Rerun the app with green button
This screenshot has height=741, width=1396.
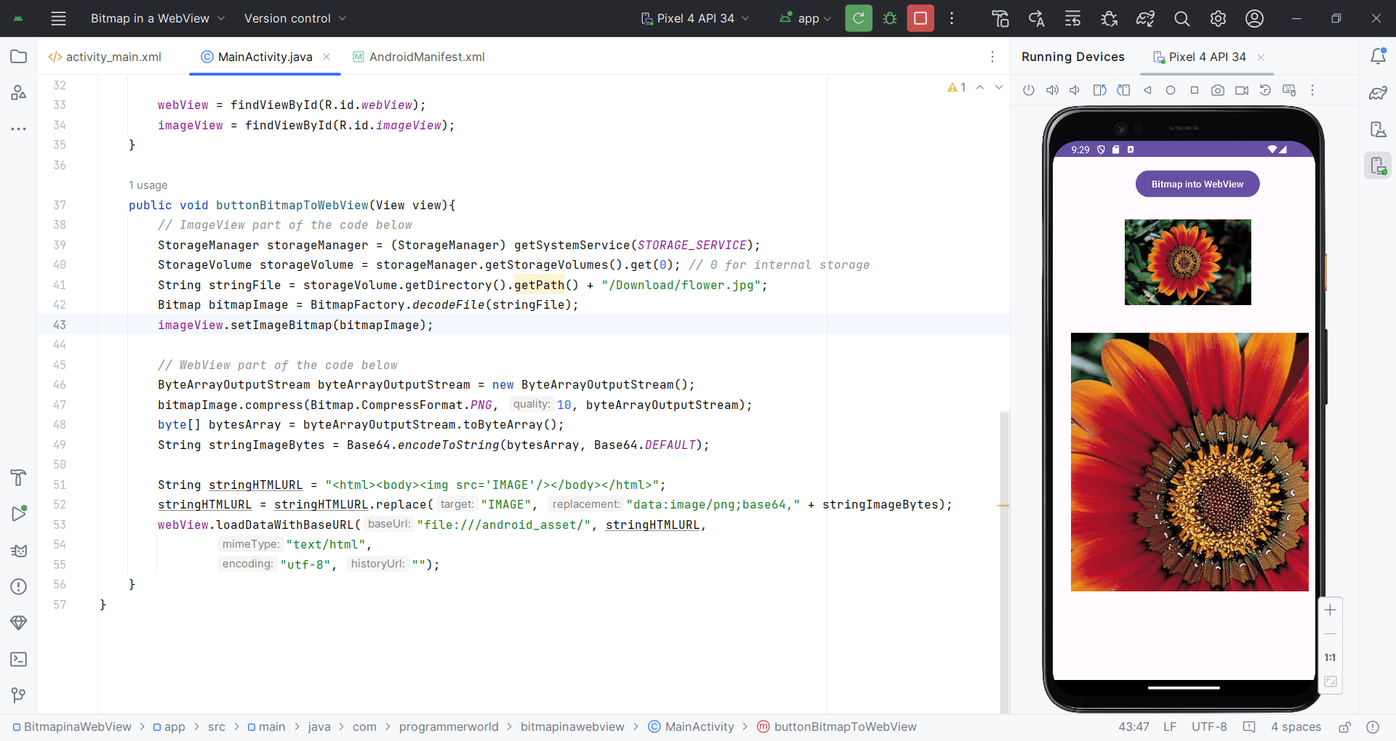tap(858, 18)
